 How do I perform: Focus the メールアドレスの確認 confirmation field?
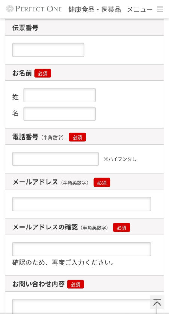tap(81, 249)
